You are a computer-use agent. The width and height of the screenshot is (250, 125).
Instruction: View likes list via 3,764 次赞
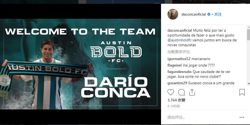coord(176,100)
